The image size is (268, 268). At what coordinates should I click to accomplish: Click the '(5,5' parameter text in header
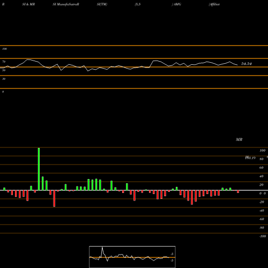(x=138, y=4)
